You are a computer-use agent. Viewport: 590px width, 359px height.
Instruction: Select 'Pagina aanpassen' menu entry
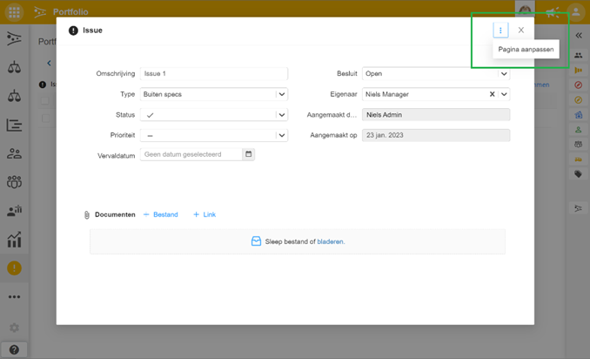pyautogui.click(x=526, y=50)
